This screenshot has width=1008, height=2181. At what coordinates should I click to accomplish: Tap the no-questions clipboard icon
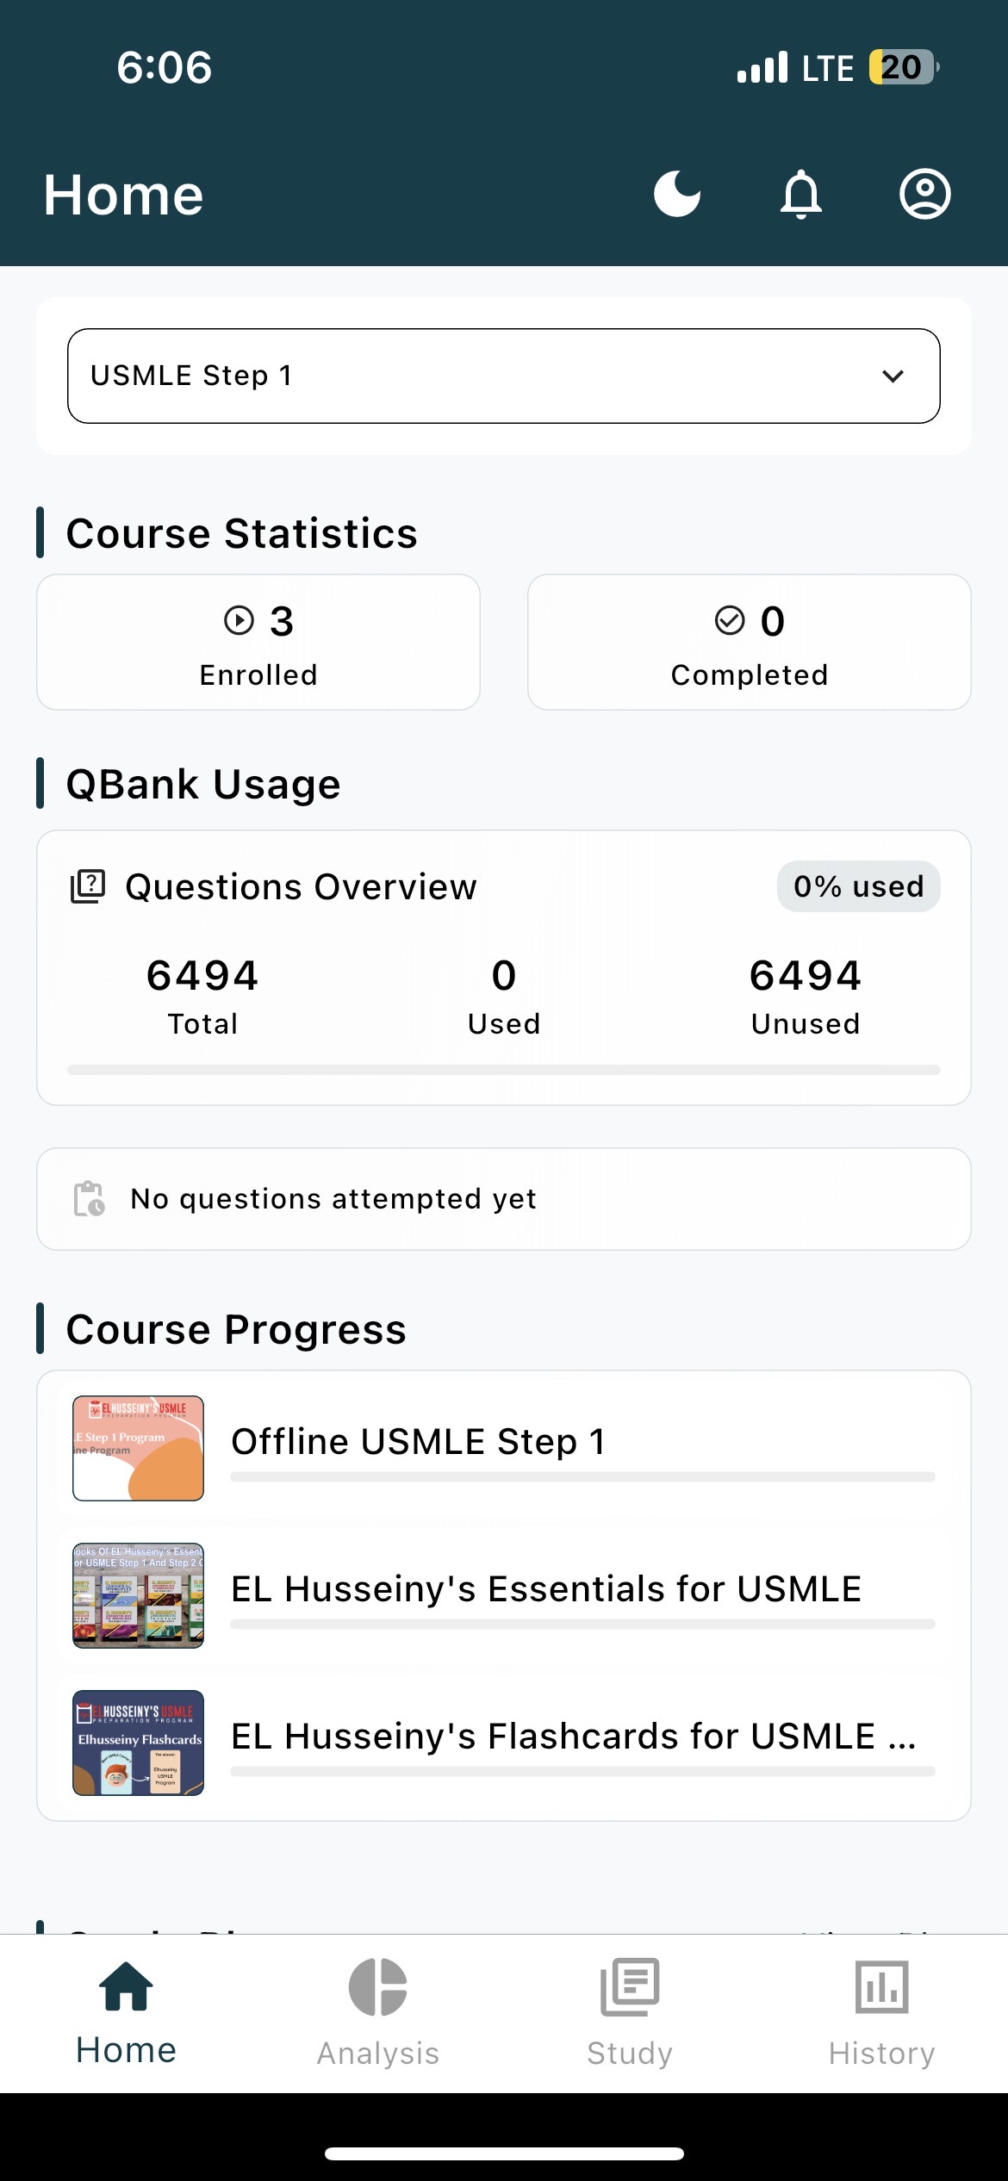click(89, 1198)
